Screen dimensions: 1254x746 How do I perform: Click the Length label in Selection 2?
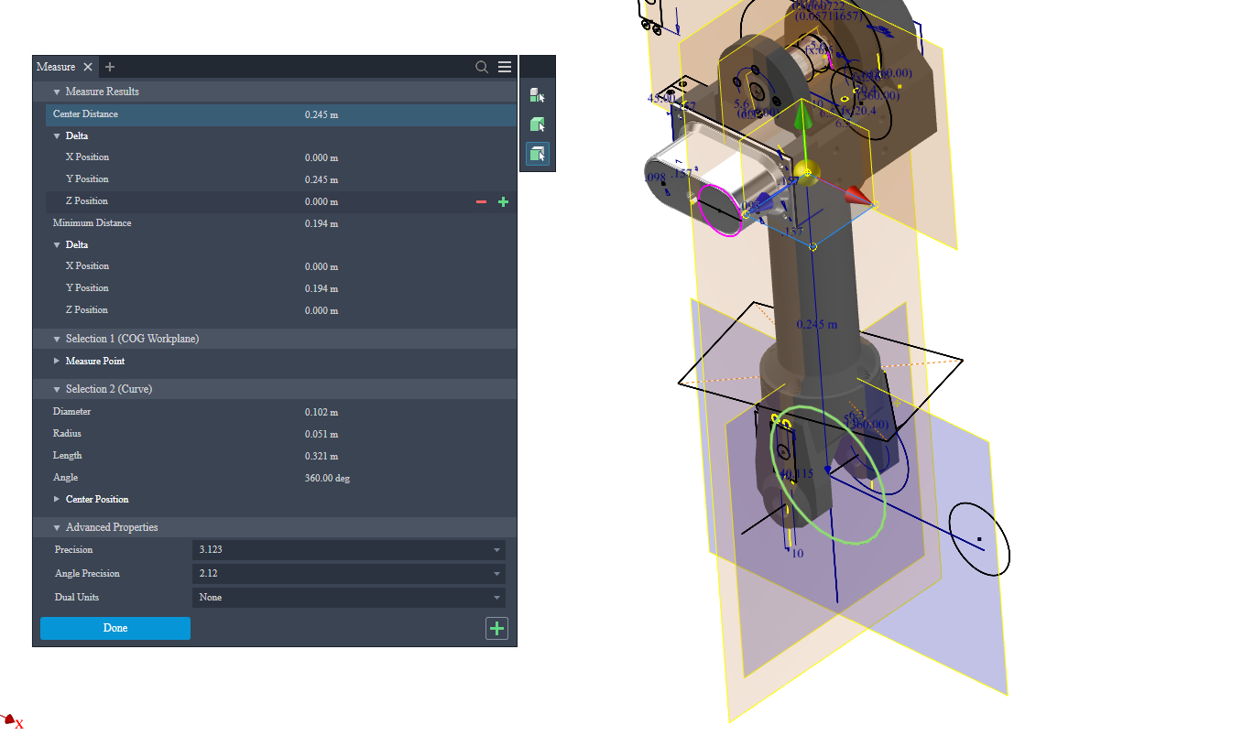click(67, 456)
